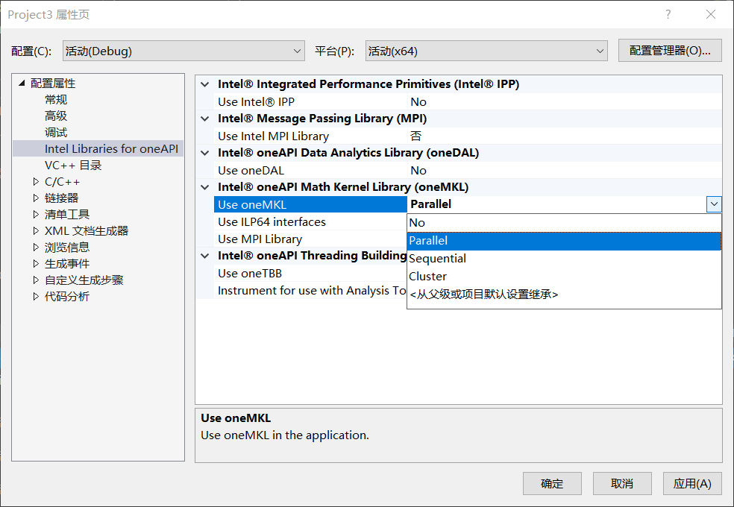Viewport: 734px width, 507px height.
Task: Choose Cluster in the oneMKL dropdown list
Action: point(564,276)
